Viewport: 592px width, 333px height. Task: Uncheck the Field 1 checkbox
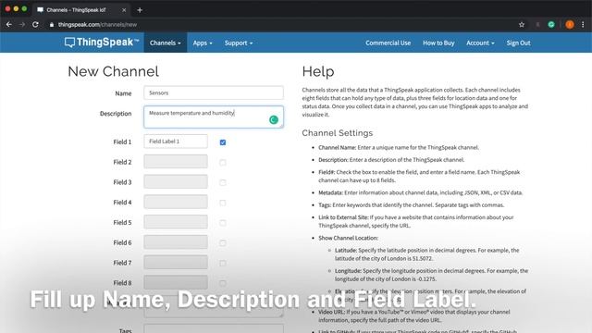(x=223, y=142)
